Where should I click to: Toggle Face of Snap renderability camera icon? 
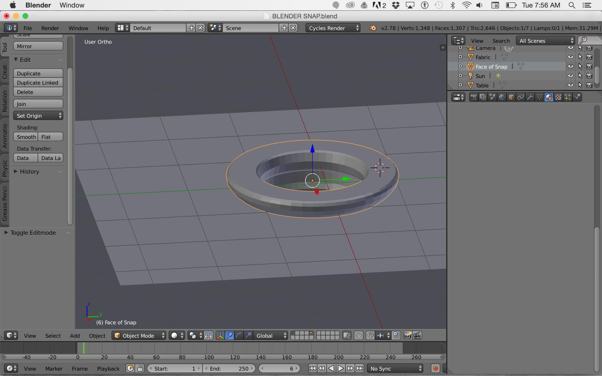tap(589, 66)
